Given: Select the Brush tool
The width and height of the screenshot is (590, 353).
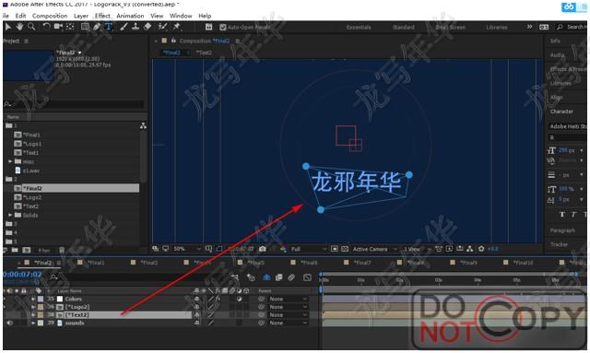Looking at the screenshot, I should (124, 27).
